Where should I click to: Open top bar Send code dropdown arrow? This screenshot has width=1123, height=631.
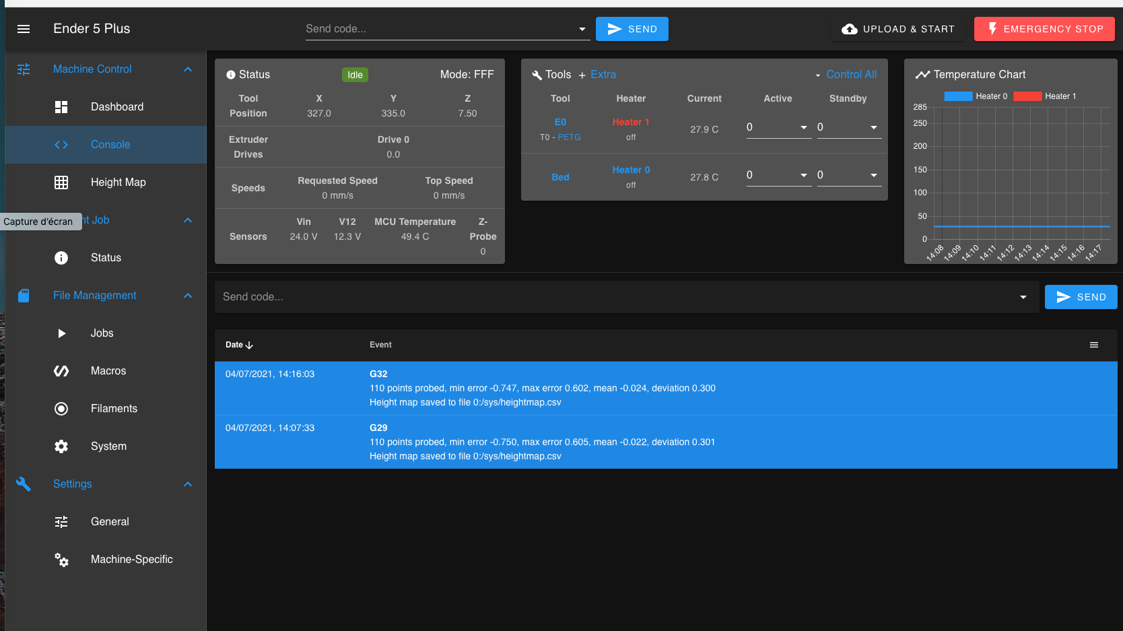582,29
